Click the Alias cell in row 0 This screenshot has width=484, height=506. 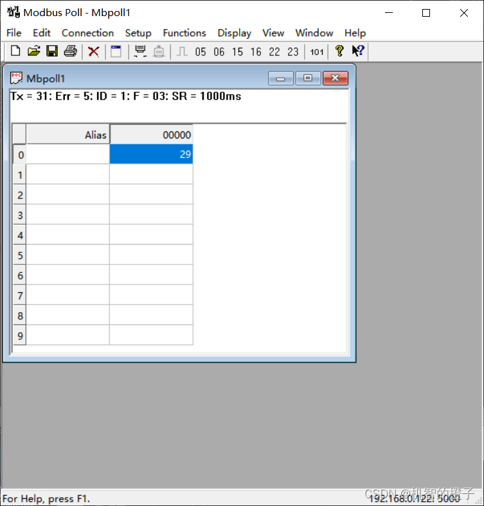[68, 155]
